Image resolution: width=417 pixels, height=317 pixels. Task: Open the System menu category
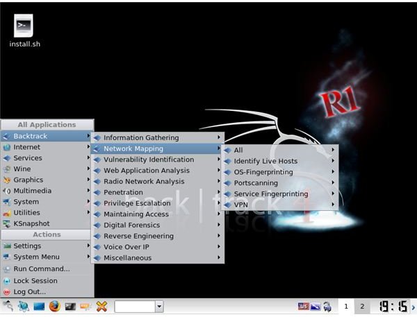point(47,202)
